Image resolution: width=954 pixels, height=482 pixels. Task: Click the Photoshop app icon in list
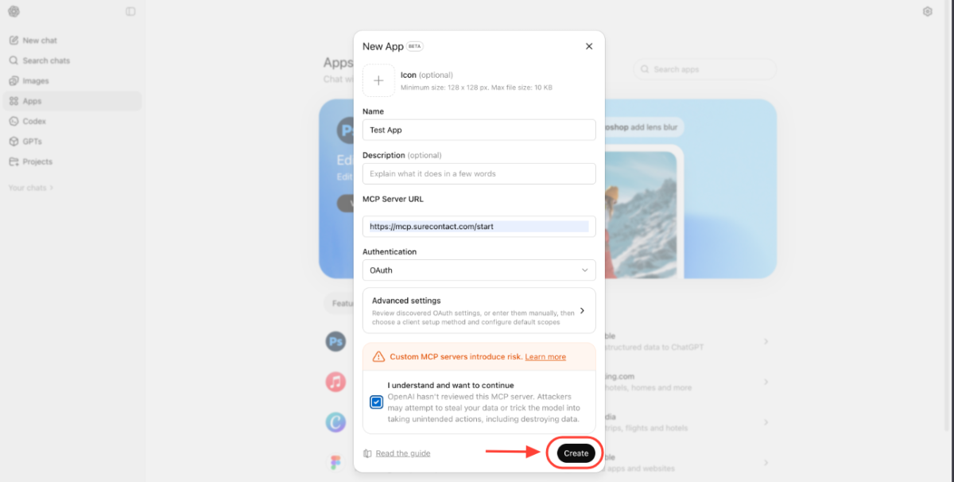336,342
